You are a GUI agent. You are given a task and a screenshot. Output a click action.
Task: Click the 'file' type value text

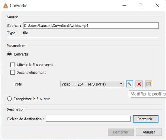click(x=25, y=33)
